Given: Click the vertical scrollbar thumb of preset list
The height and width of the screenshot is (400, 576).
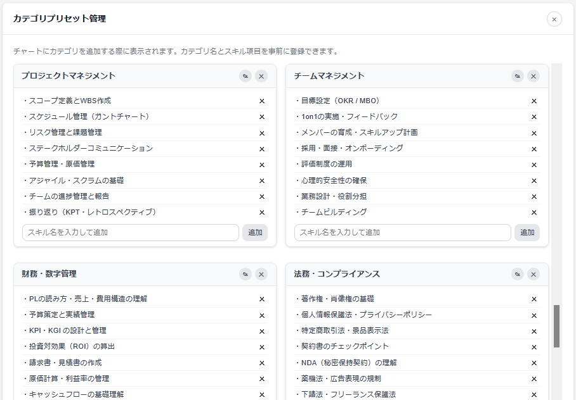Looking at the screenshot, I should click(556, 326).
